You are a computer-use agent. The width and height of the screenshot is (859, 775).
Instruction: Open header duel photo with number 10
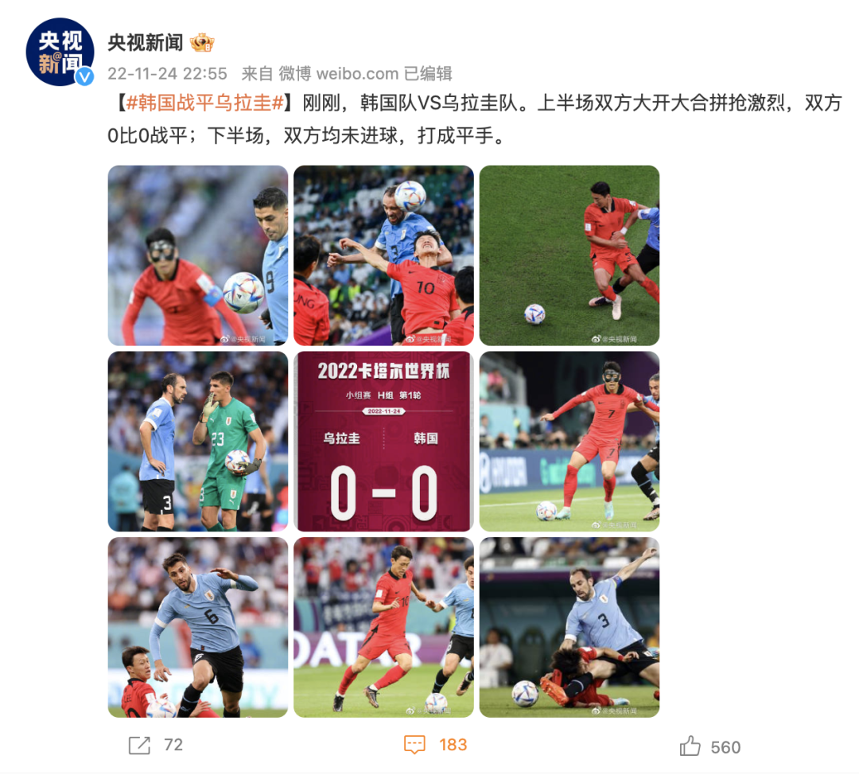coord(383,255)
